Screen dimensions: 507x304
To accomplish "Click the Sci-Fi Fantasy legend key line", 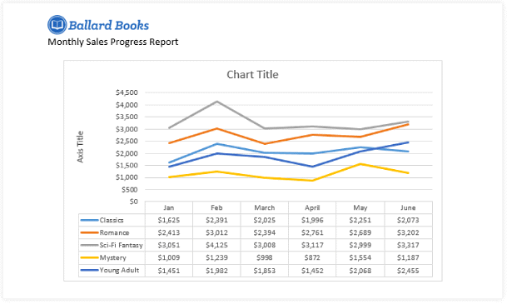I will pyautogui.click(x=89, y=245).
